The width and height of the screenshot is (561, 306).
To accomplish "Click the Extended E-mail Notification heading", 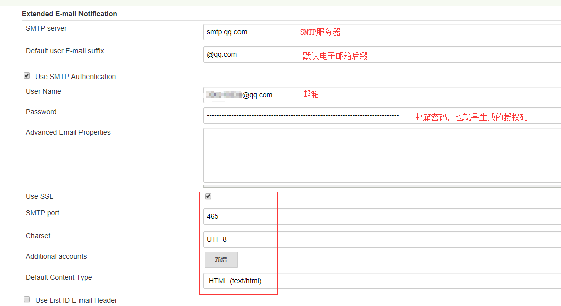I will tap(69, 14).
